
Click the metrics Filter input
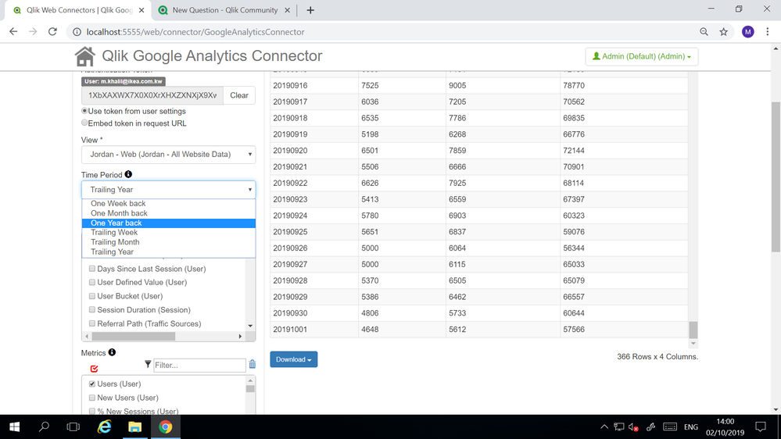(199, 365)
